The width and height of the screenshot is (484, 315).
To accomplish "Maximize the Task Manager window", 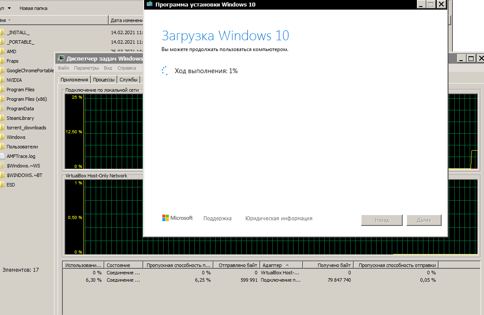I will pos(471,58).
